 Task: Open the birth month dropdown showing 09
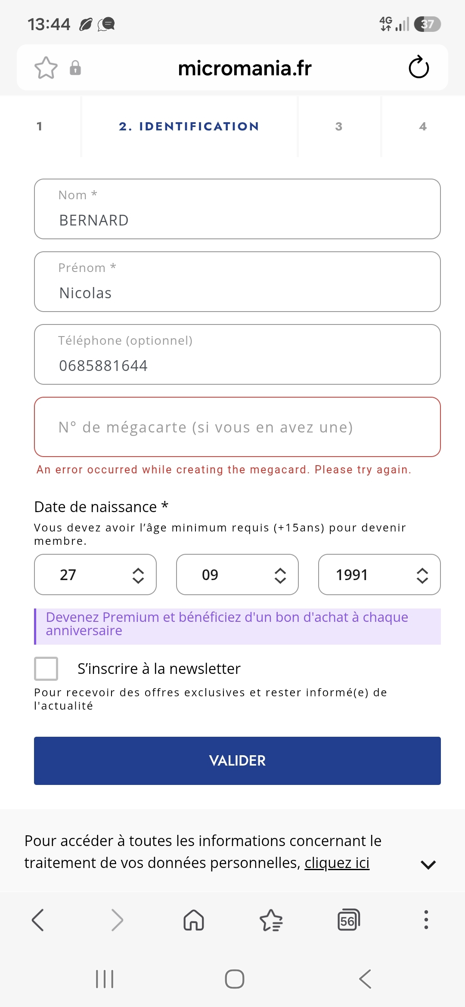coord(237,575)
